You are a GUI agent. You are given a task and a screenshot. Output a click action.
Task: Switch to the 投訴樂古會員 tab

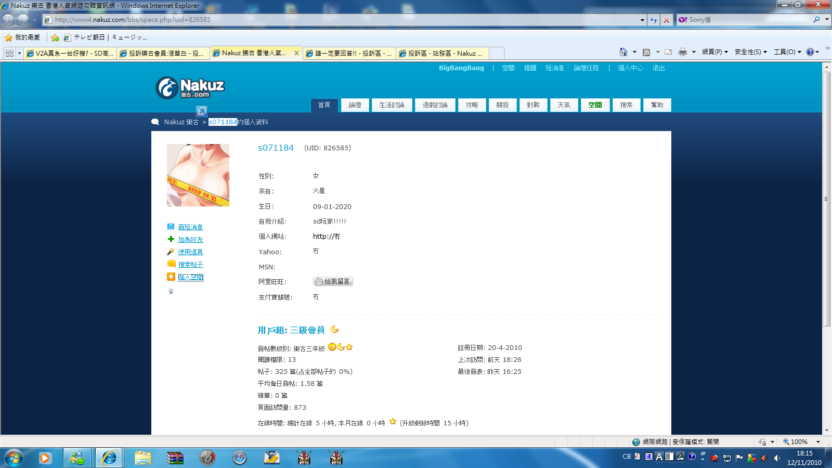(163, 53)
